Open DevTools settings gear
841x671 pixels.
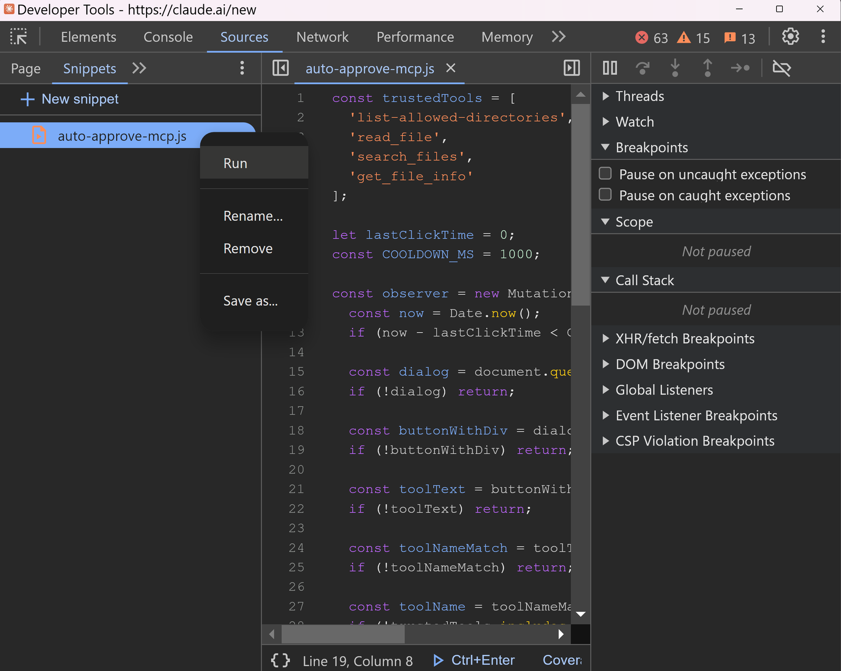point(791,37)
